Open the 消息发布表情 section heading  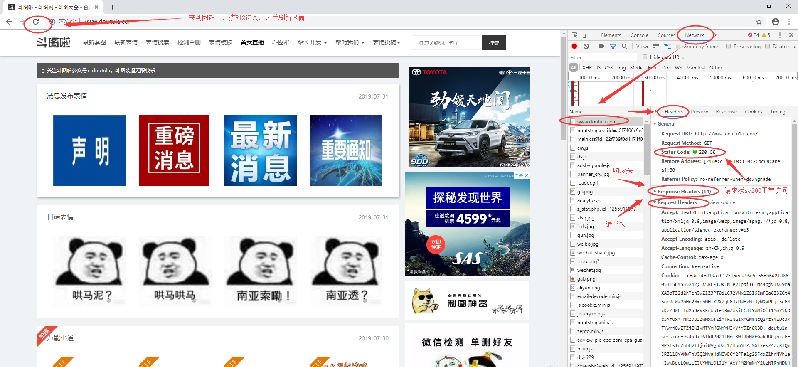(x=67, y=96)
